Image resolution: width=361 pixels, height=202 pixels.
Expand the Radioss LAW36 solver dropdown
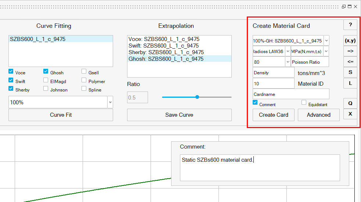tap(288, 52)
